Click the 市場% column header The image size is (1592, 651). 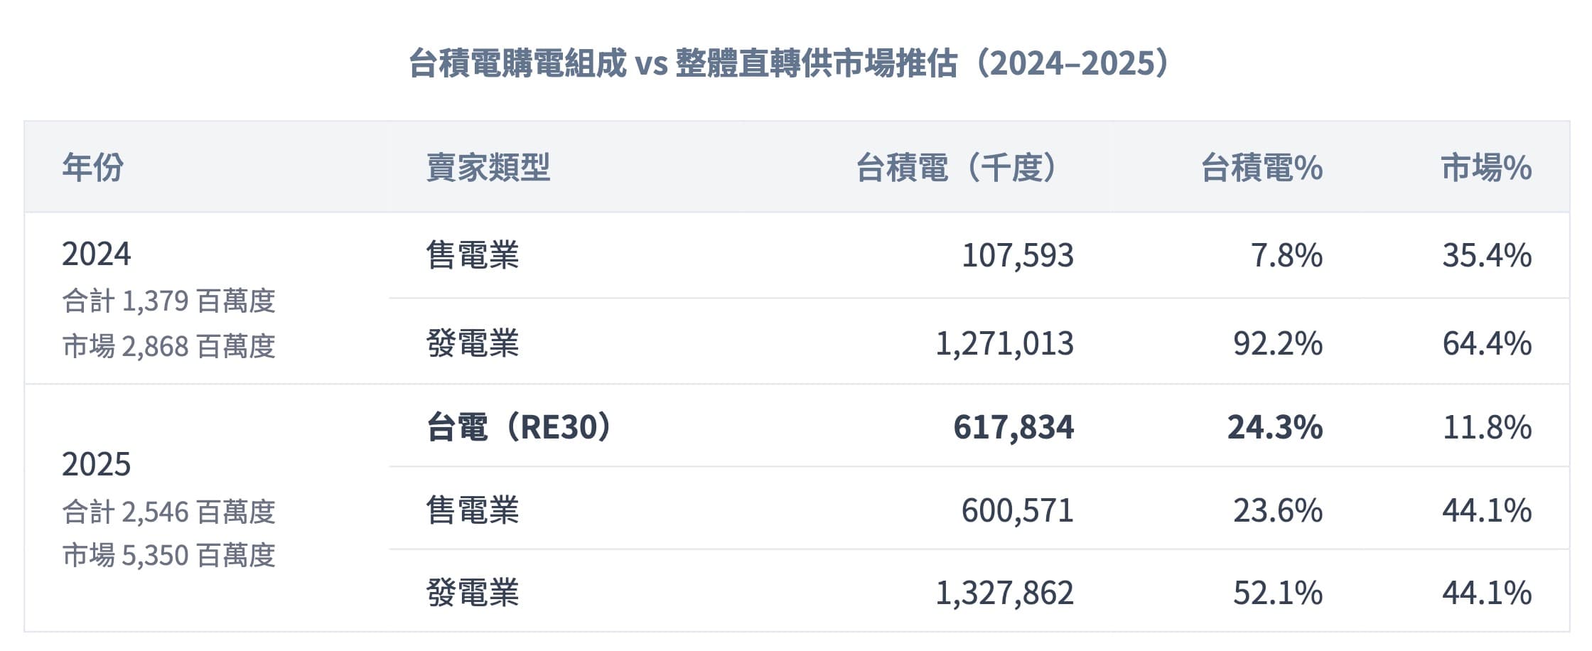pos(1486,168)
